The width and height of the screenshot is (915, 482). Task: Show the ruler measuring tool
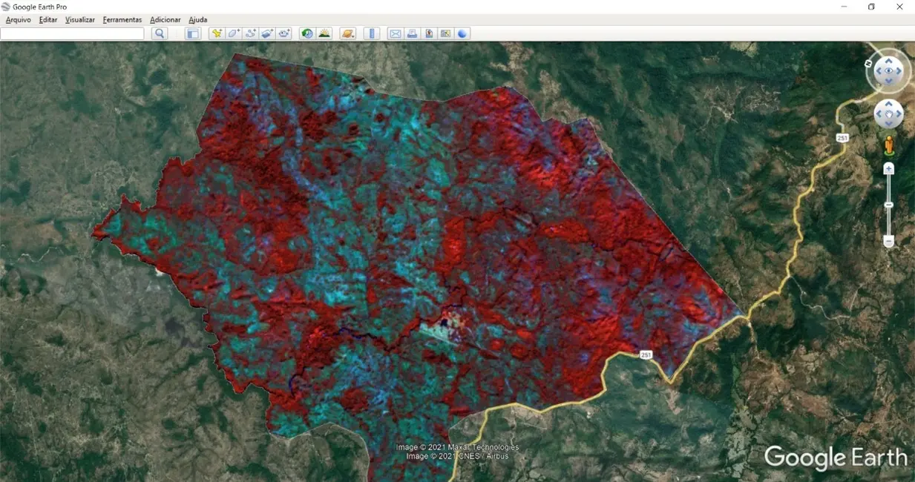click(x=372, y=33)
